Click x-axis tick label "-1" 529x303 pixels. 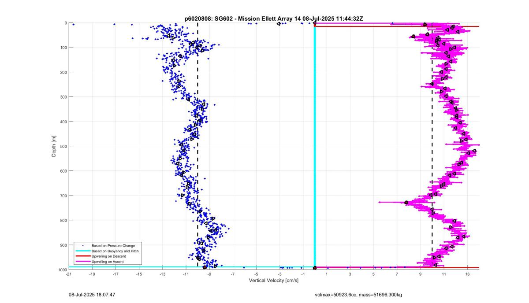pos(303,274)
